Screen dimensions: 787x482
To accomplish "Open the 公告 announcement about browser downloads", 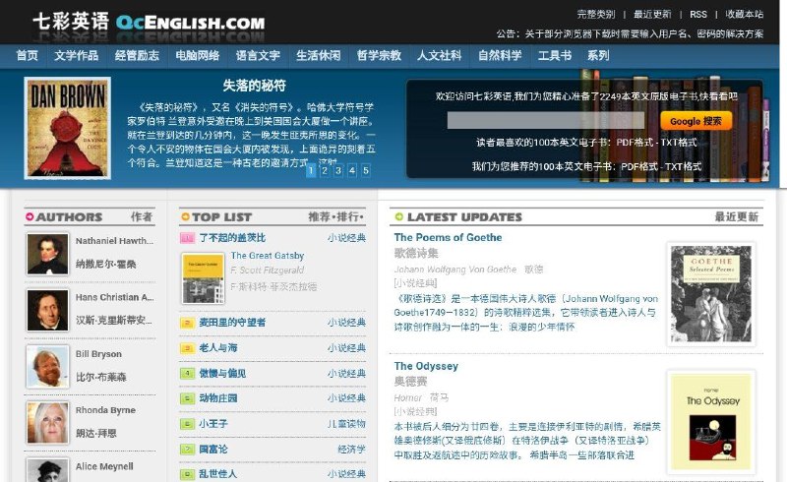I will (630, 33).
